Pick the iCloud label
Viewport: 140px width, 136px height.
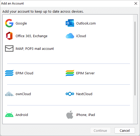click(x=81, y=36)
